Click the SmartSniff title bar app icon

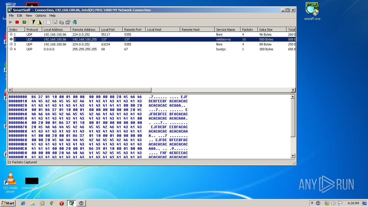point(10,10)
